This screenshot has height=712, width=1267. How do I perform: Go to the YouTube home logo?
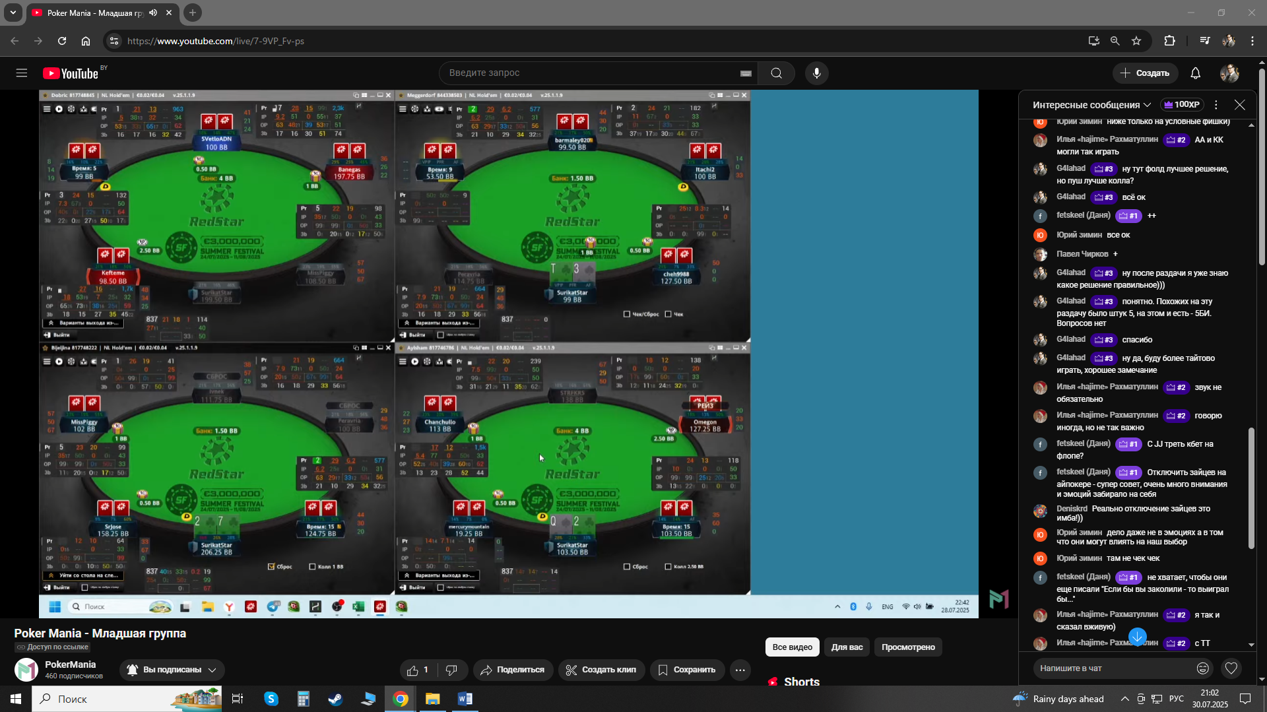71,73
